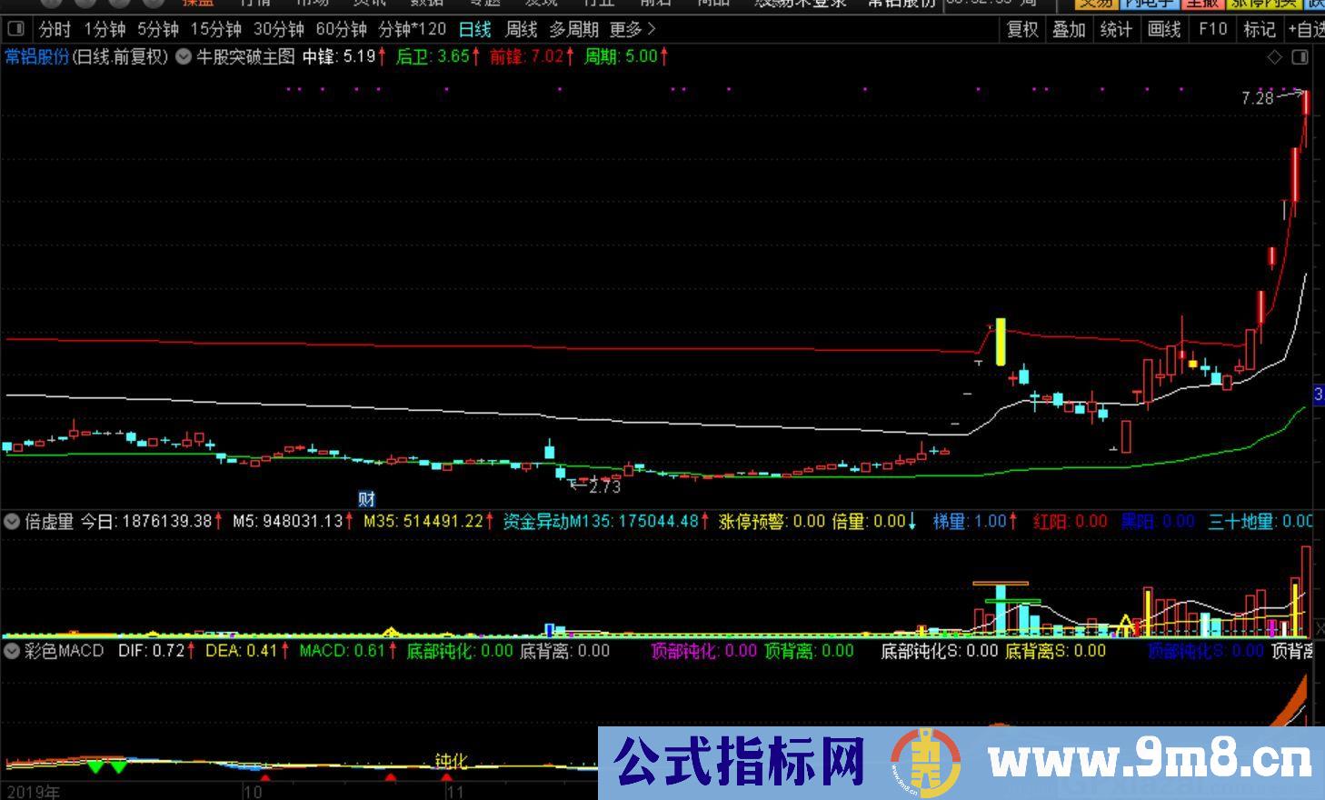Click the 后卫: 3.65 value
1325x800 pixels.
pyautogui.click(x=437, y=56)
